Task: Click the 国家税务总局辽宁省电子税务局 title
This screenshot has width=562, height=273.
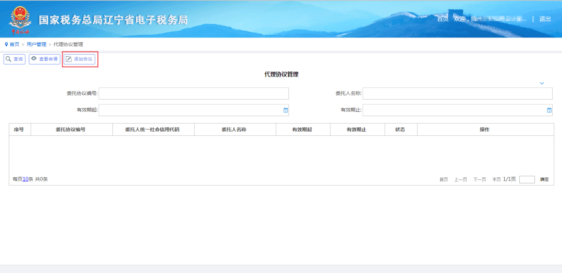Action: click(x=113, y=20)
